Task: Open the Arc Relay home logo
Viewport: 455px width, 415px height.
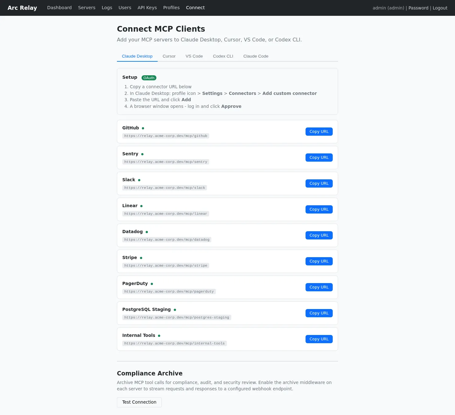Action: click(x=22, y=8)
